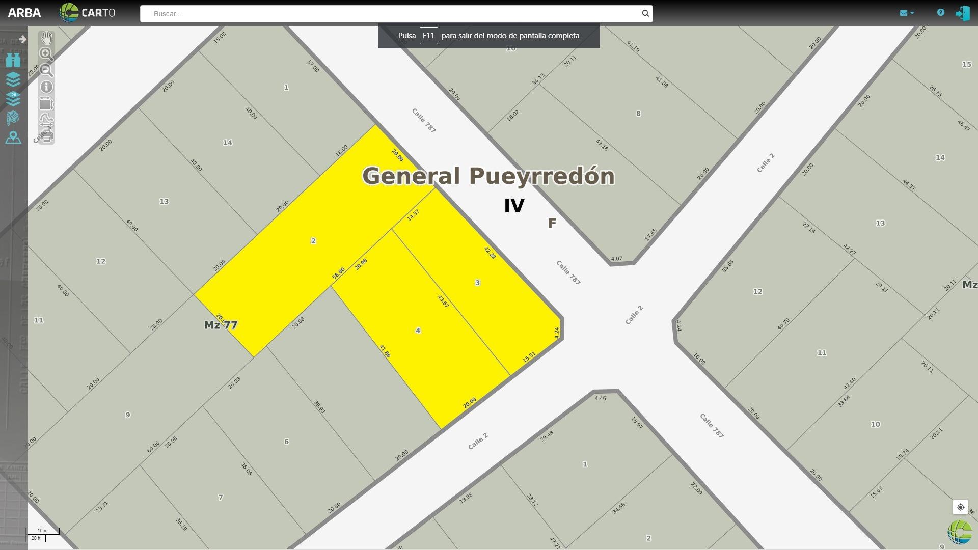The width and height of the screenshot is (978, 550).
Task: Select the measure area tool
Action: [x=46, y=104]
